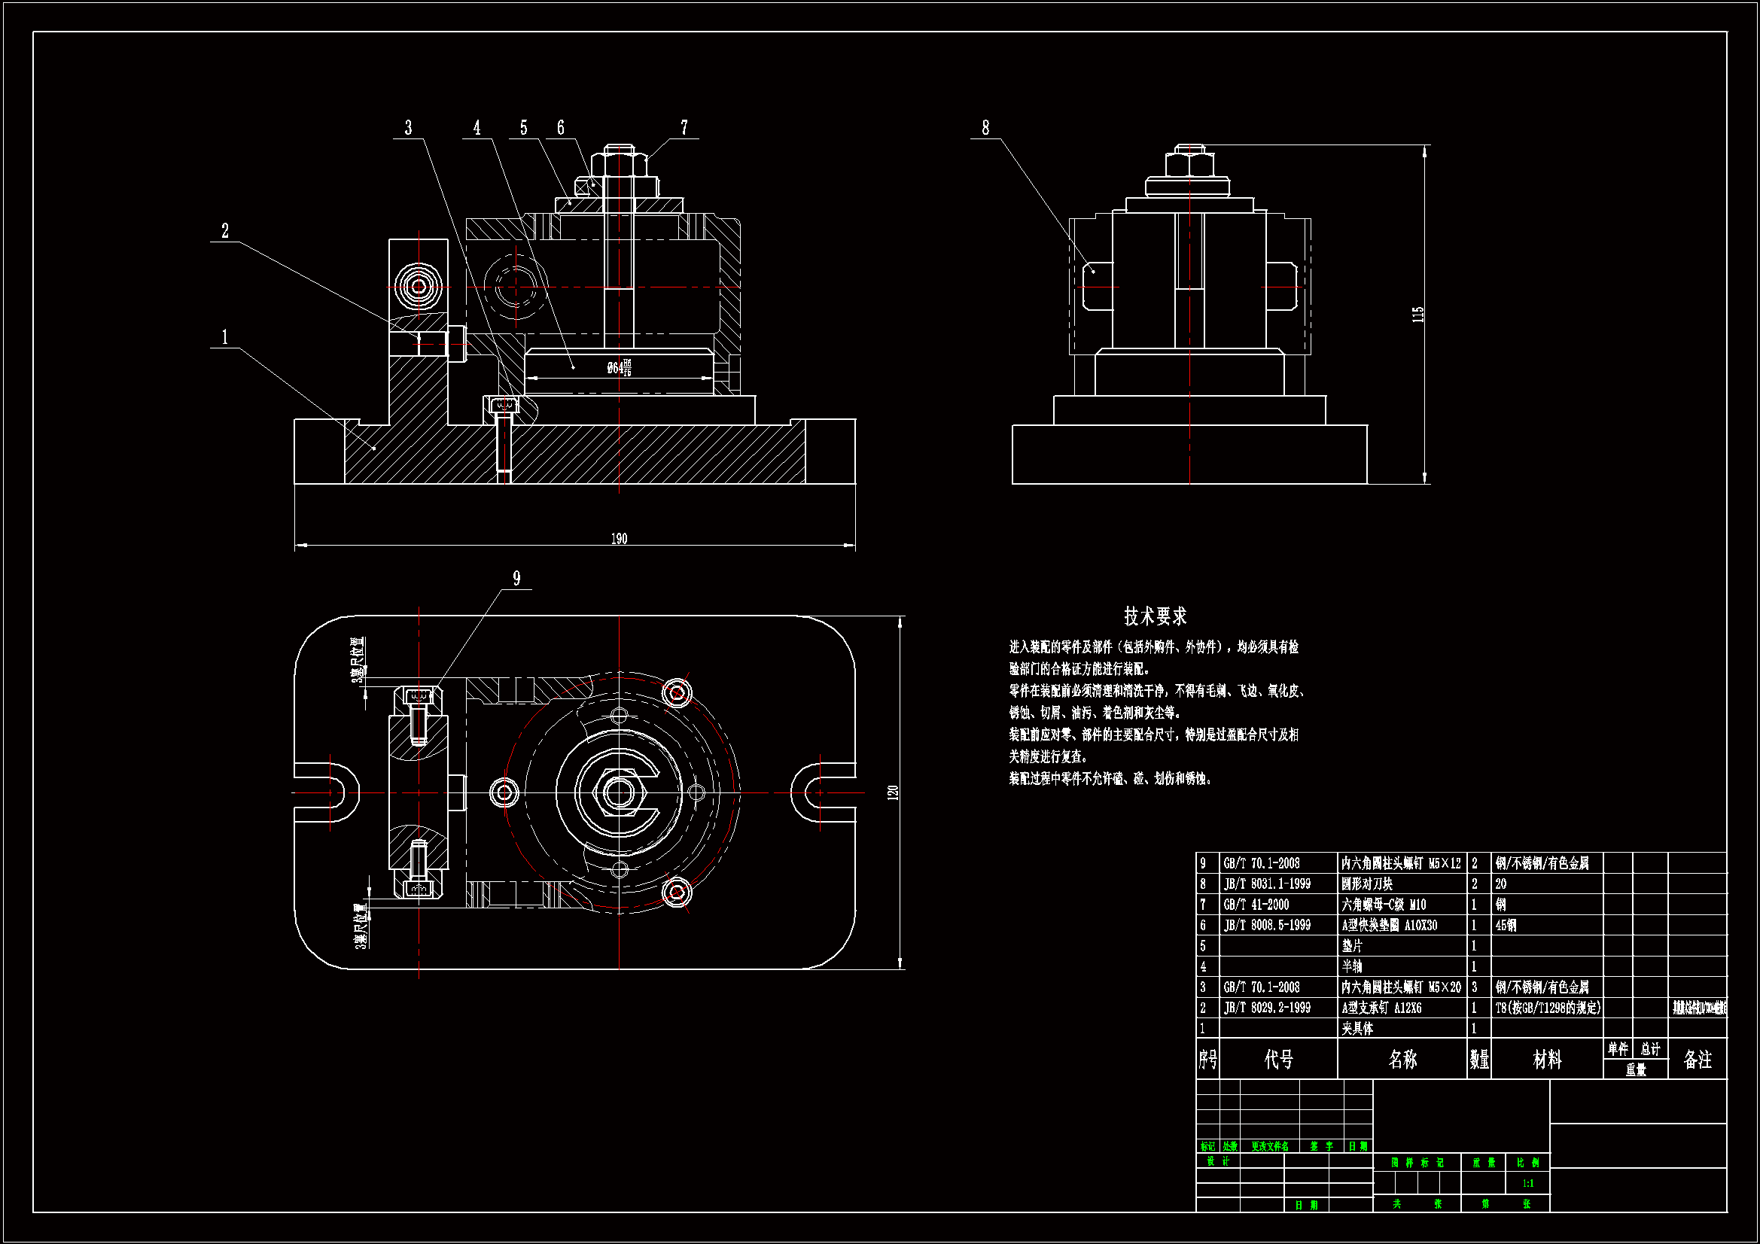Click the hex nut center in plan view
The image size is (1760, 1244).
[x=619, y=792]
